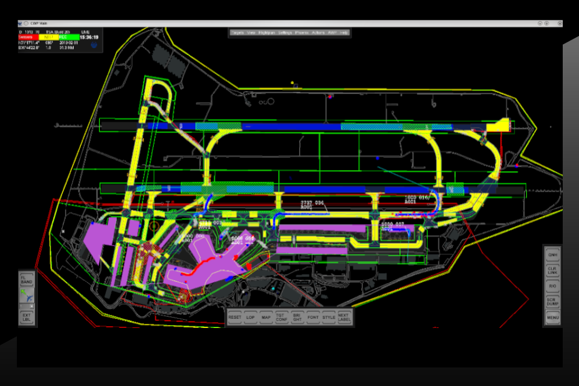Viewport: 579px width, 386px height.
Task: Toggle the EXT LBL button
Action: click(26, 317)
